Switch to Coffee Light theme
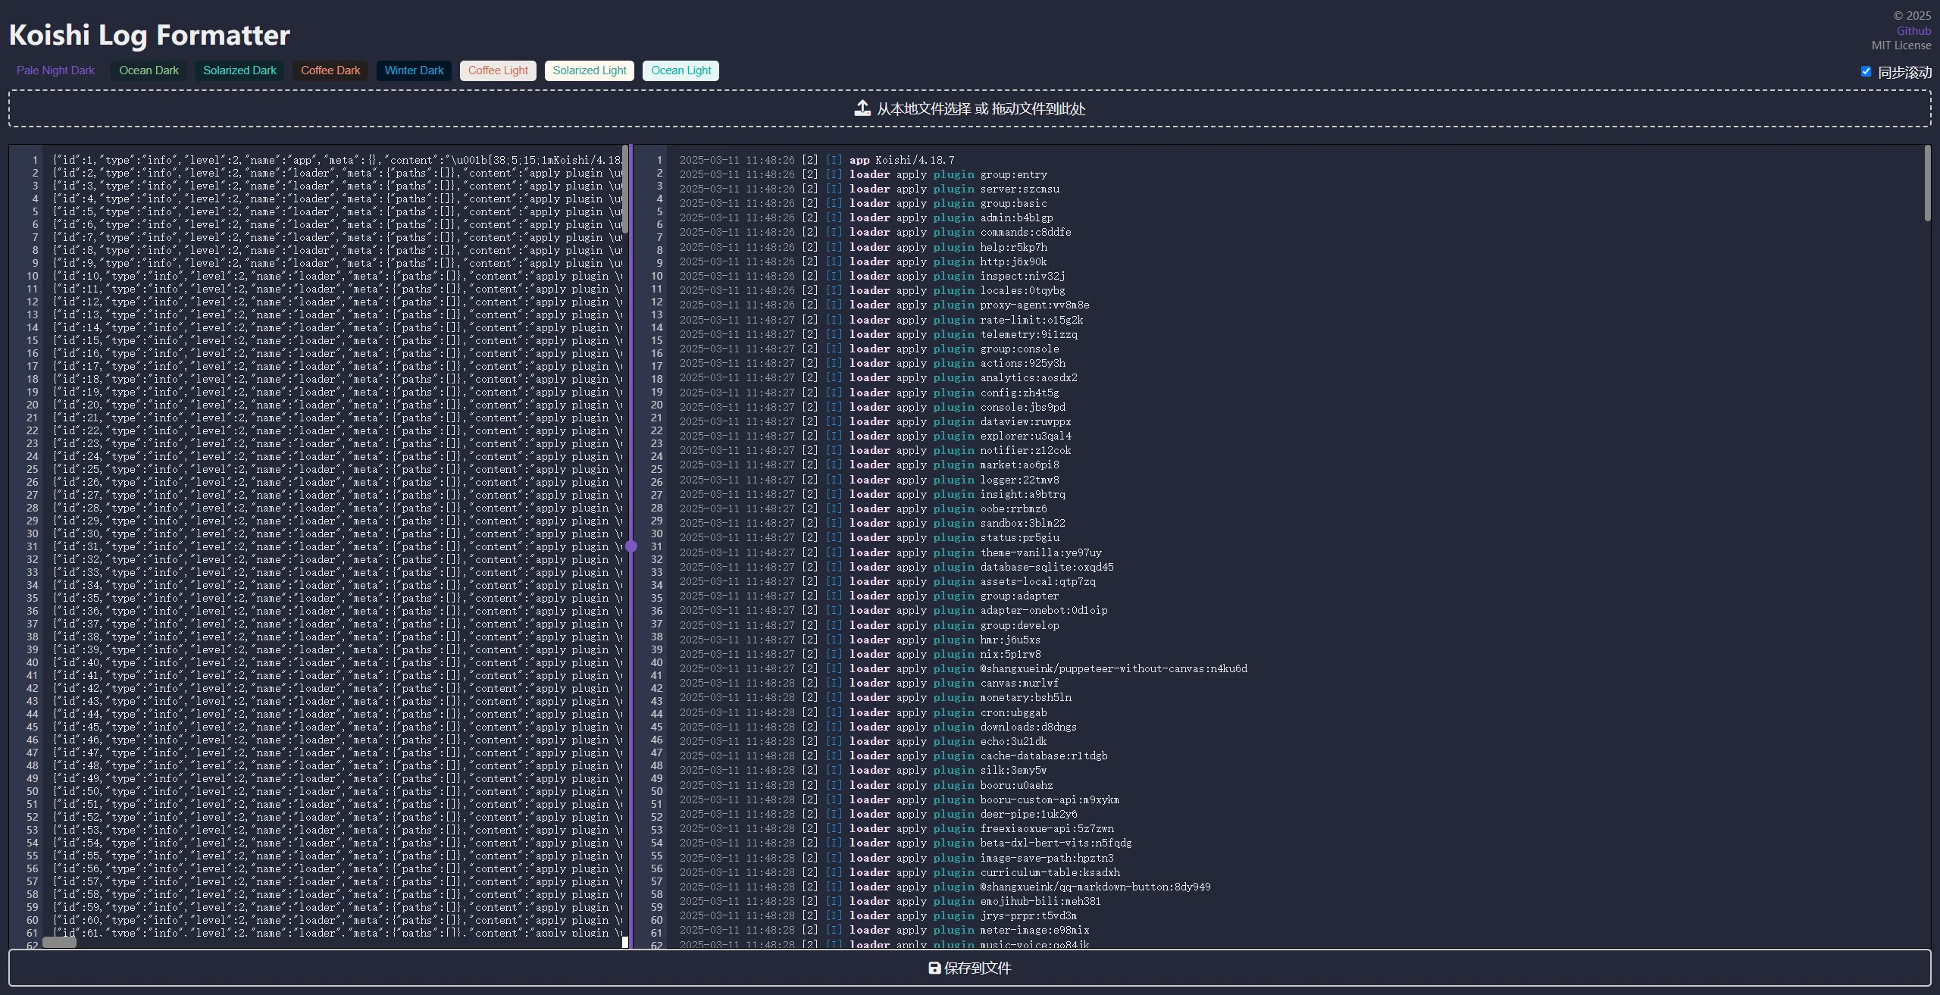Image resolution: width=1940 pixels, height=995 pixels. pyautogui.click(x=498, y=70)
